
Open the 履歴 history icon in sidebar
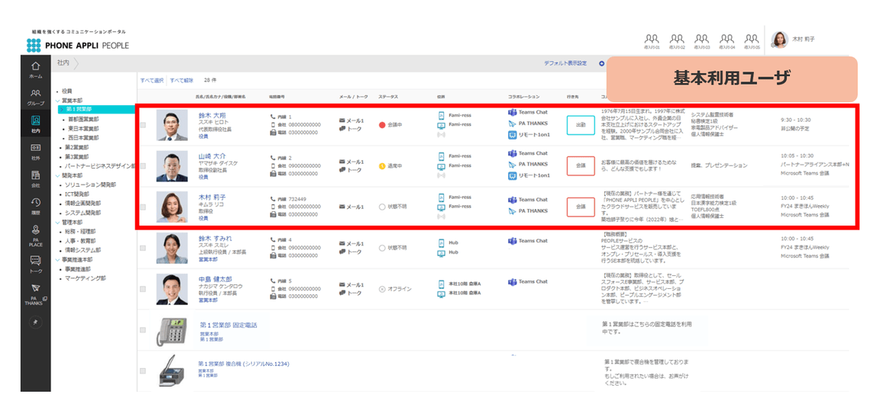coord(35,206)
